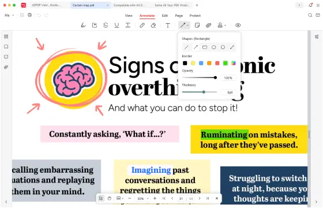Open the View tab
The height and width of the screenshot is (208, 323).
[129, 16]
